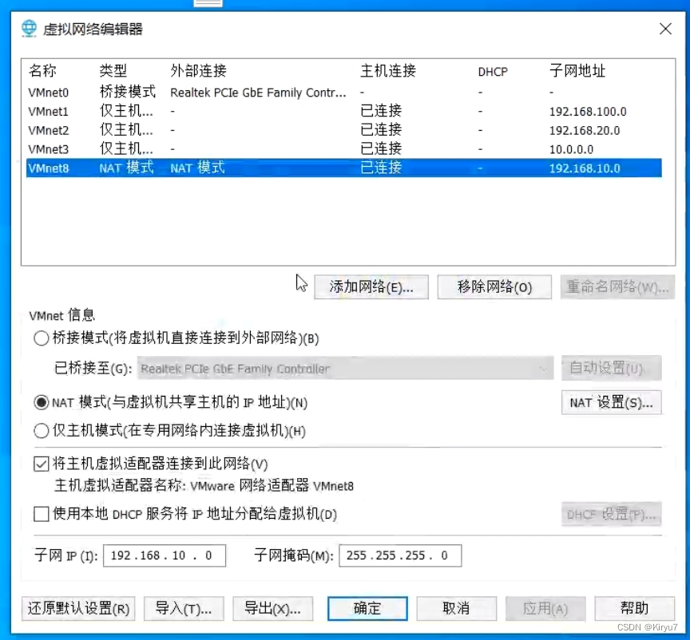
Task: Select the VMnet8 NAT network row
Action: pos(343,168)
